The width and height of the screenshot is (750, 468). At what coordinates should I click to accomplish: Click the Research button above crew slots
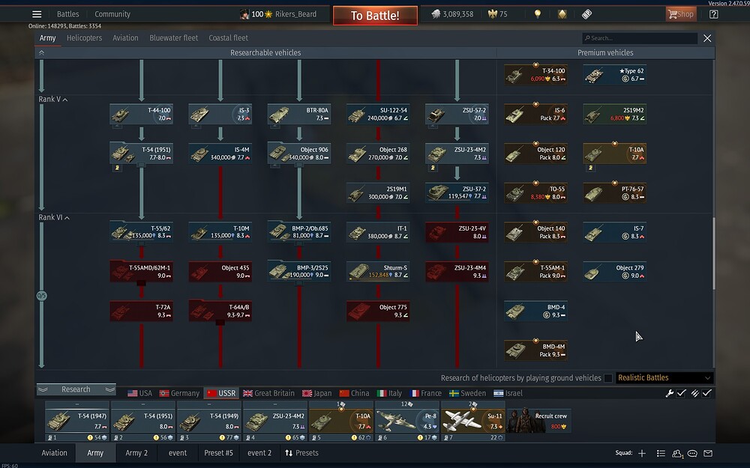76,389
